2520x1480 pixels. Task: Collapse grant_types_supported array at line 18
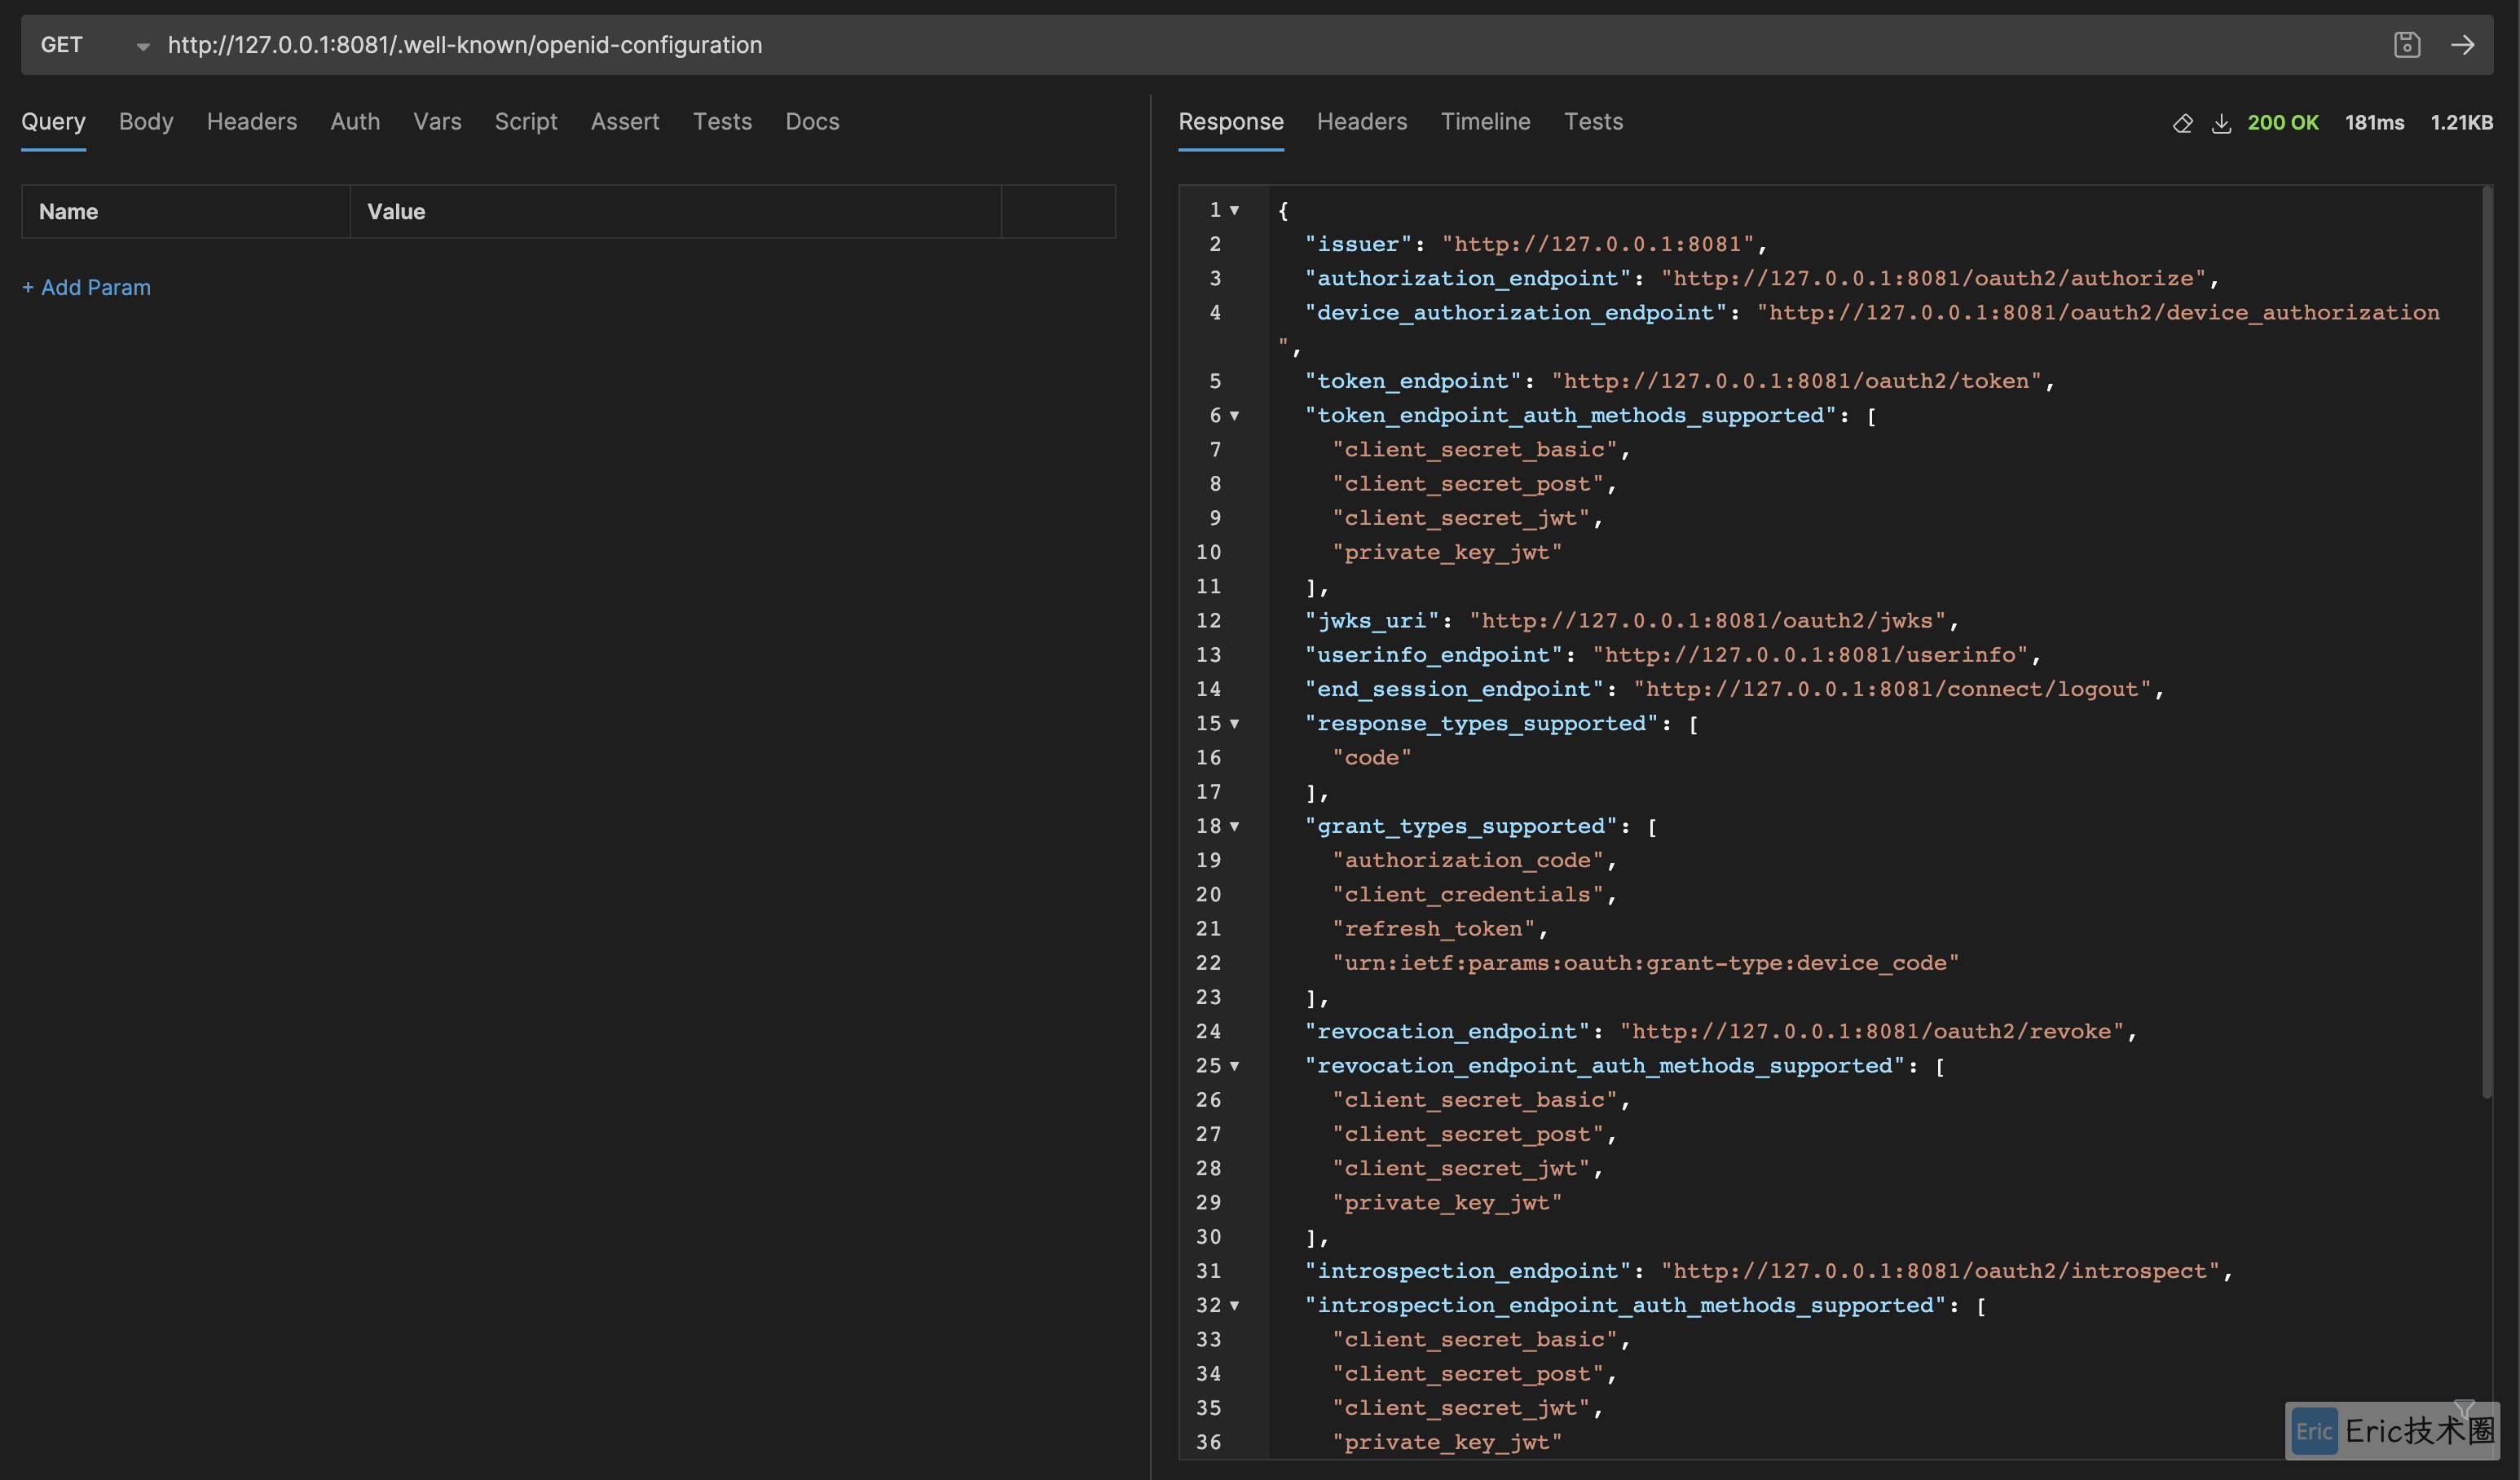pyautogui.click(x=1235, y=826)
